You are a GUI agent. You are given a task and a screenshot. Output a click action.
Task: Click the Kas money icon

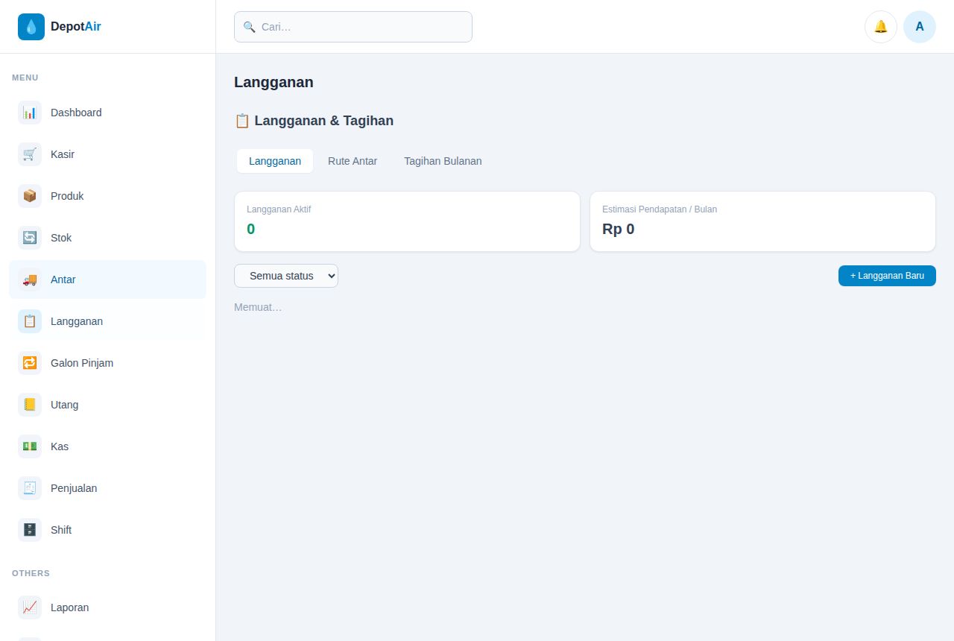[30, 446]
